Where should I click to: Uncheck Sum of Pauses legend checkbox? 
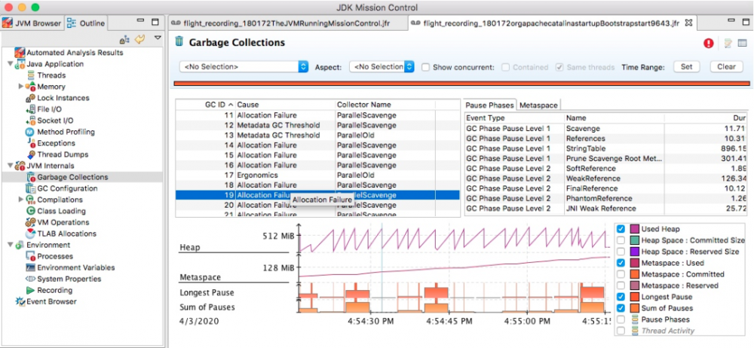coord(621,308)
